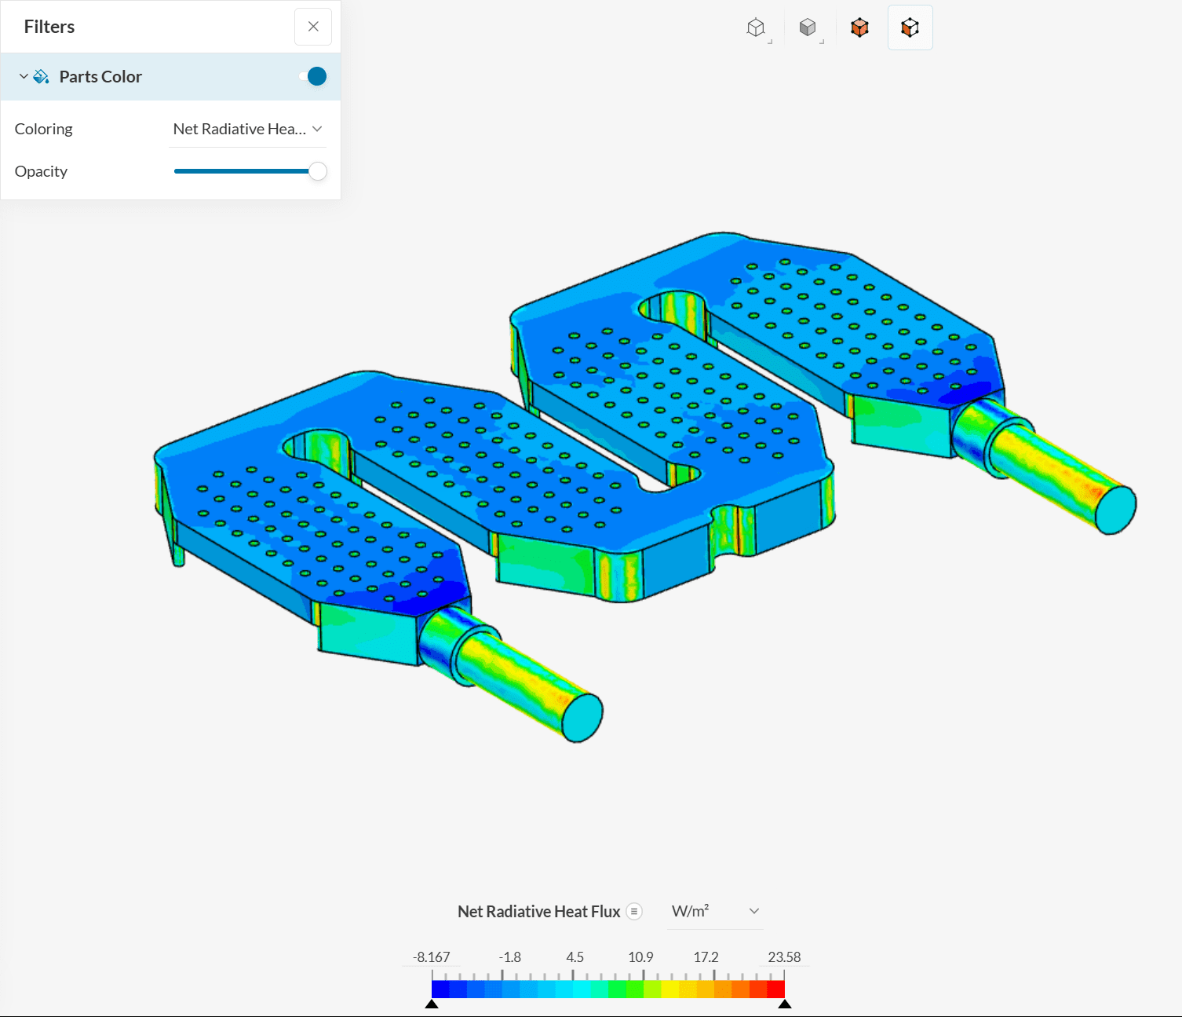Click the Parts Color section header label

pos(100,77)
